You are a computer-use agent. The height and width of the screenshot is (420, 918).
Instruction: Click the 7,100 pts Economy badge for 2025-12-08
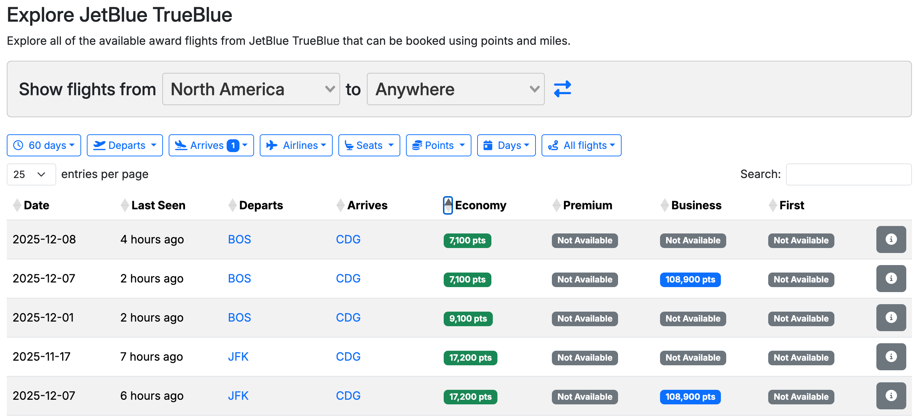click(x=467, y=241)
